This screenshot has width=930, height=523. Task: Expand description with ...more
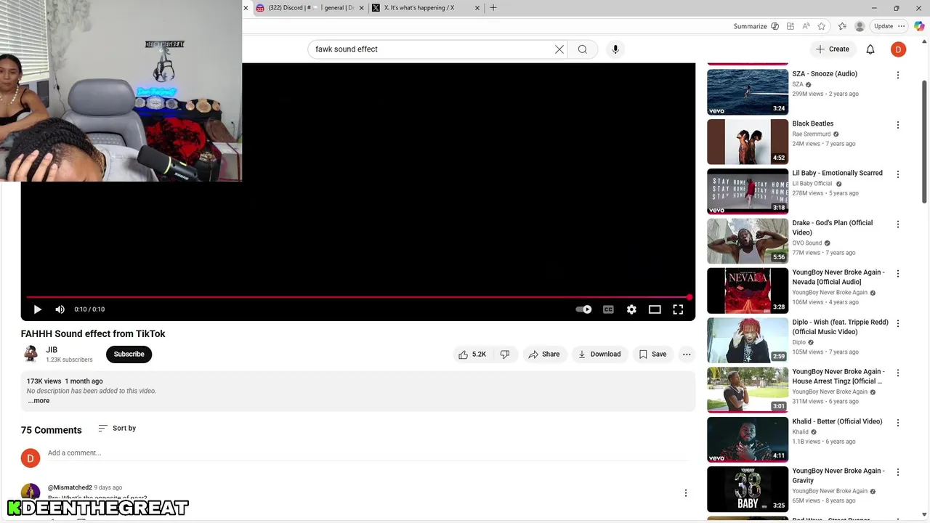click(39, 401)
